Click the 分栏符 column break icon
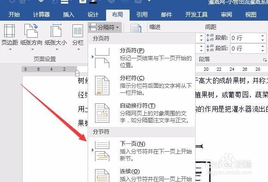The image size is (268, 182). coord(102,85)
